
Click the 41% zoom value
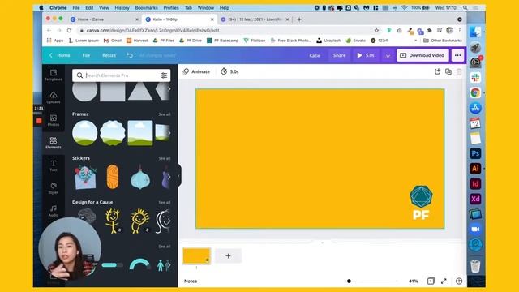click(x=413, y=281)
